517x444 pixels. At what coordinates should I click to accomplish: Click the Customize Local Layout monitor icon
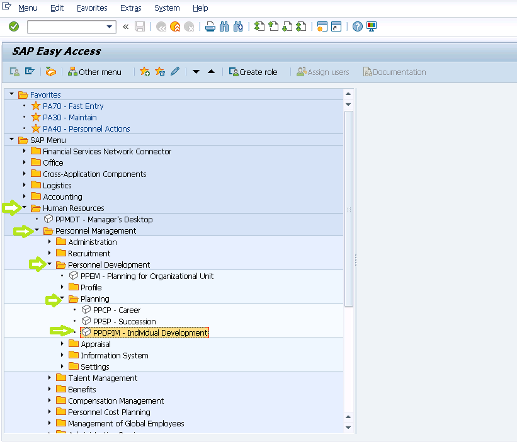tap(372, 26)
